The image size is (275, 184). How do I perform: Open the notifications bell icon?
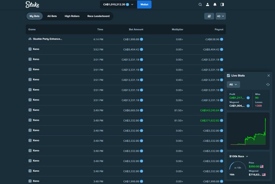click(215, 4)
